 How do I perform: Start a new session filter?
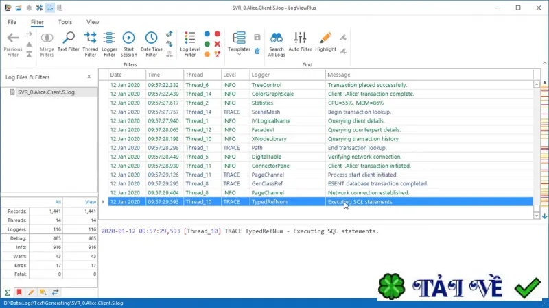(128, 44)
